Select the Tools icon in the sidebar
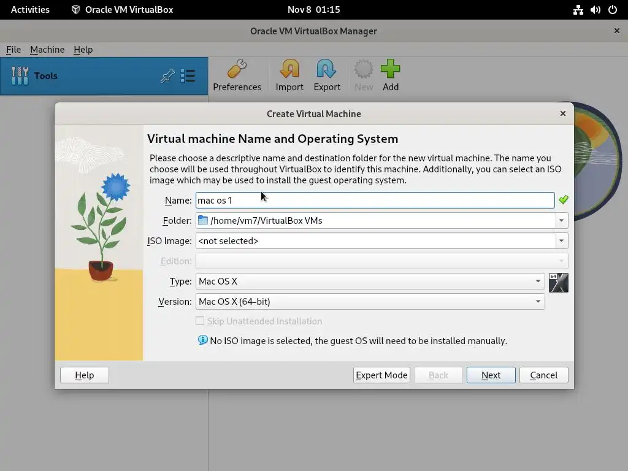This screenshot has width=628, height=471. pyautogui.click(x=20, y=75)
